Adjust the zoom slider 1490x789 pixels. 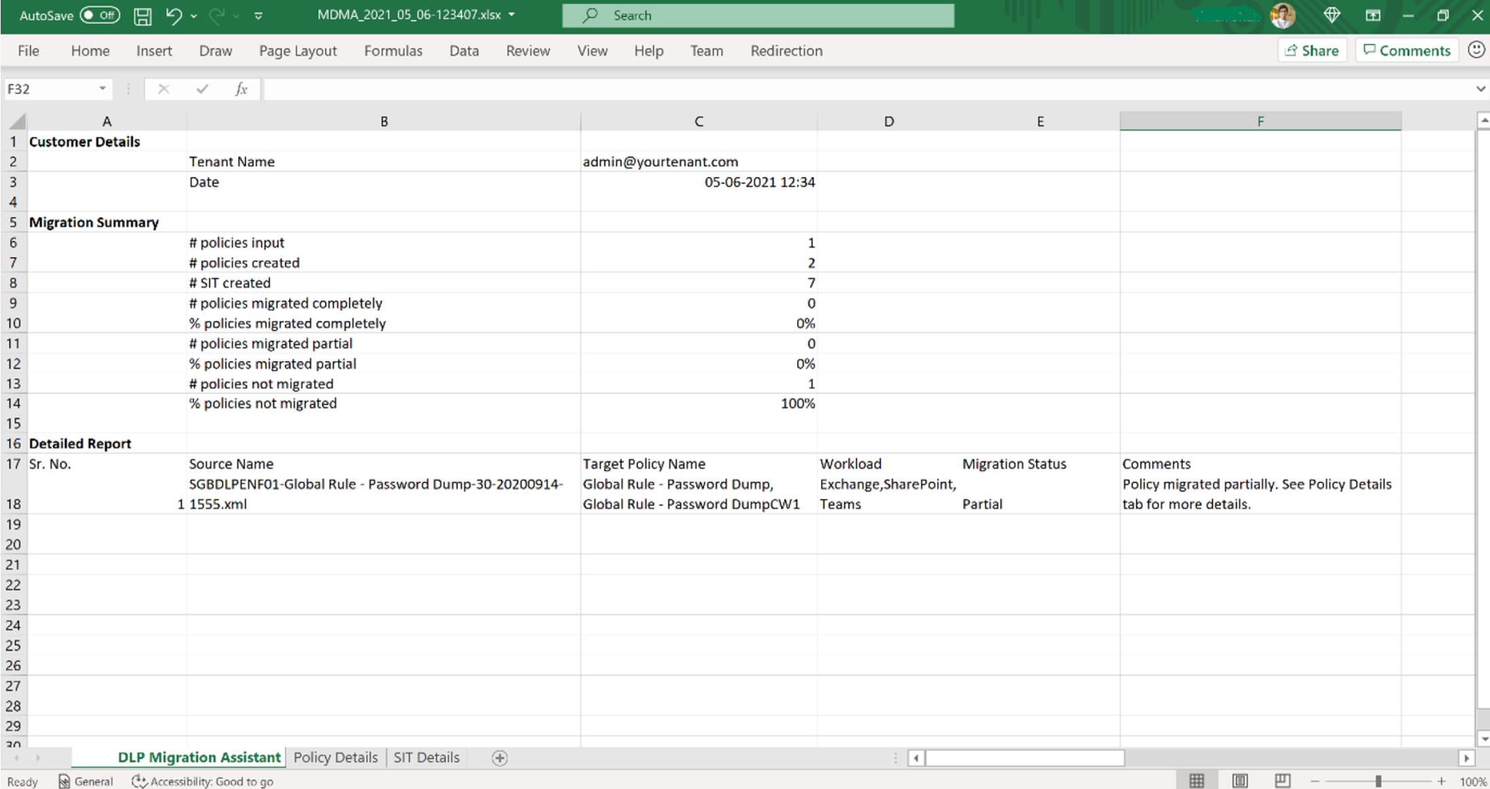click(x=1379, y=779)
